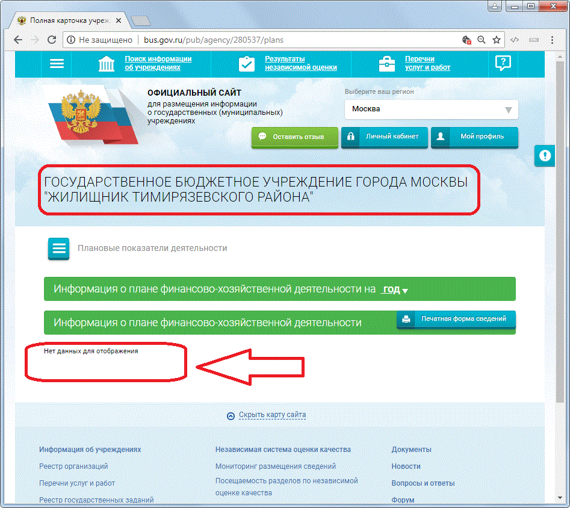
Task: Open Реестр организаций link
Action: point(73,466)
